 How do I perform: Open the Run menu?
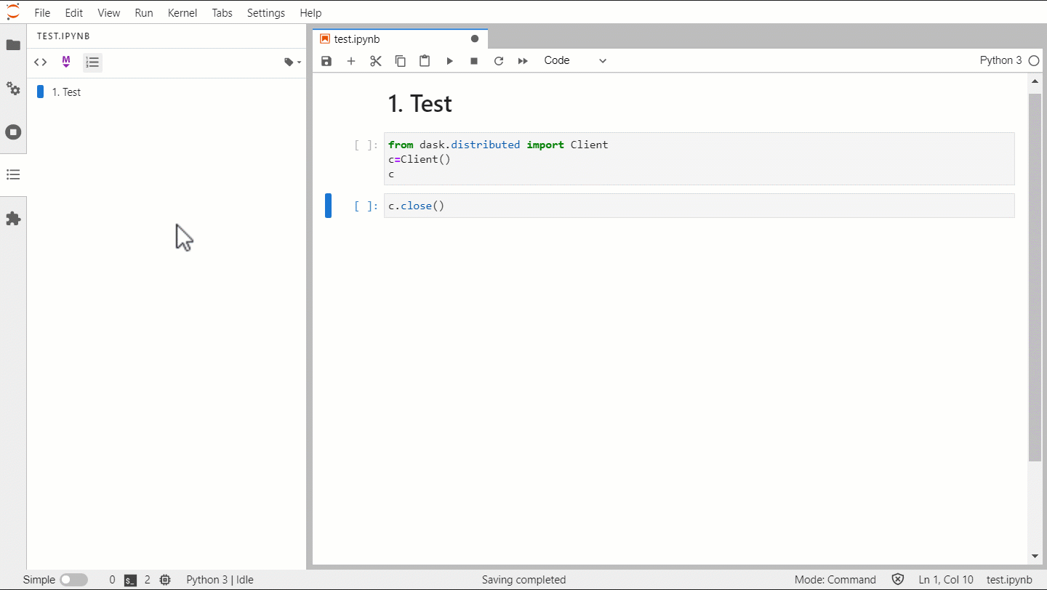point(144,13)
